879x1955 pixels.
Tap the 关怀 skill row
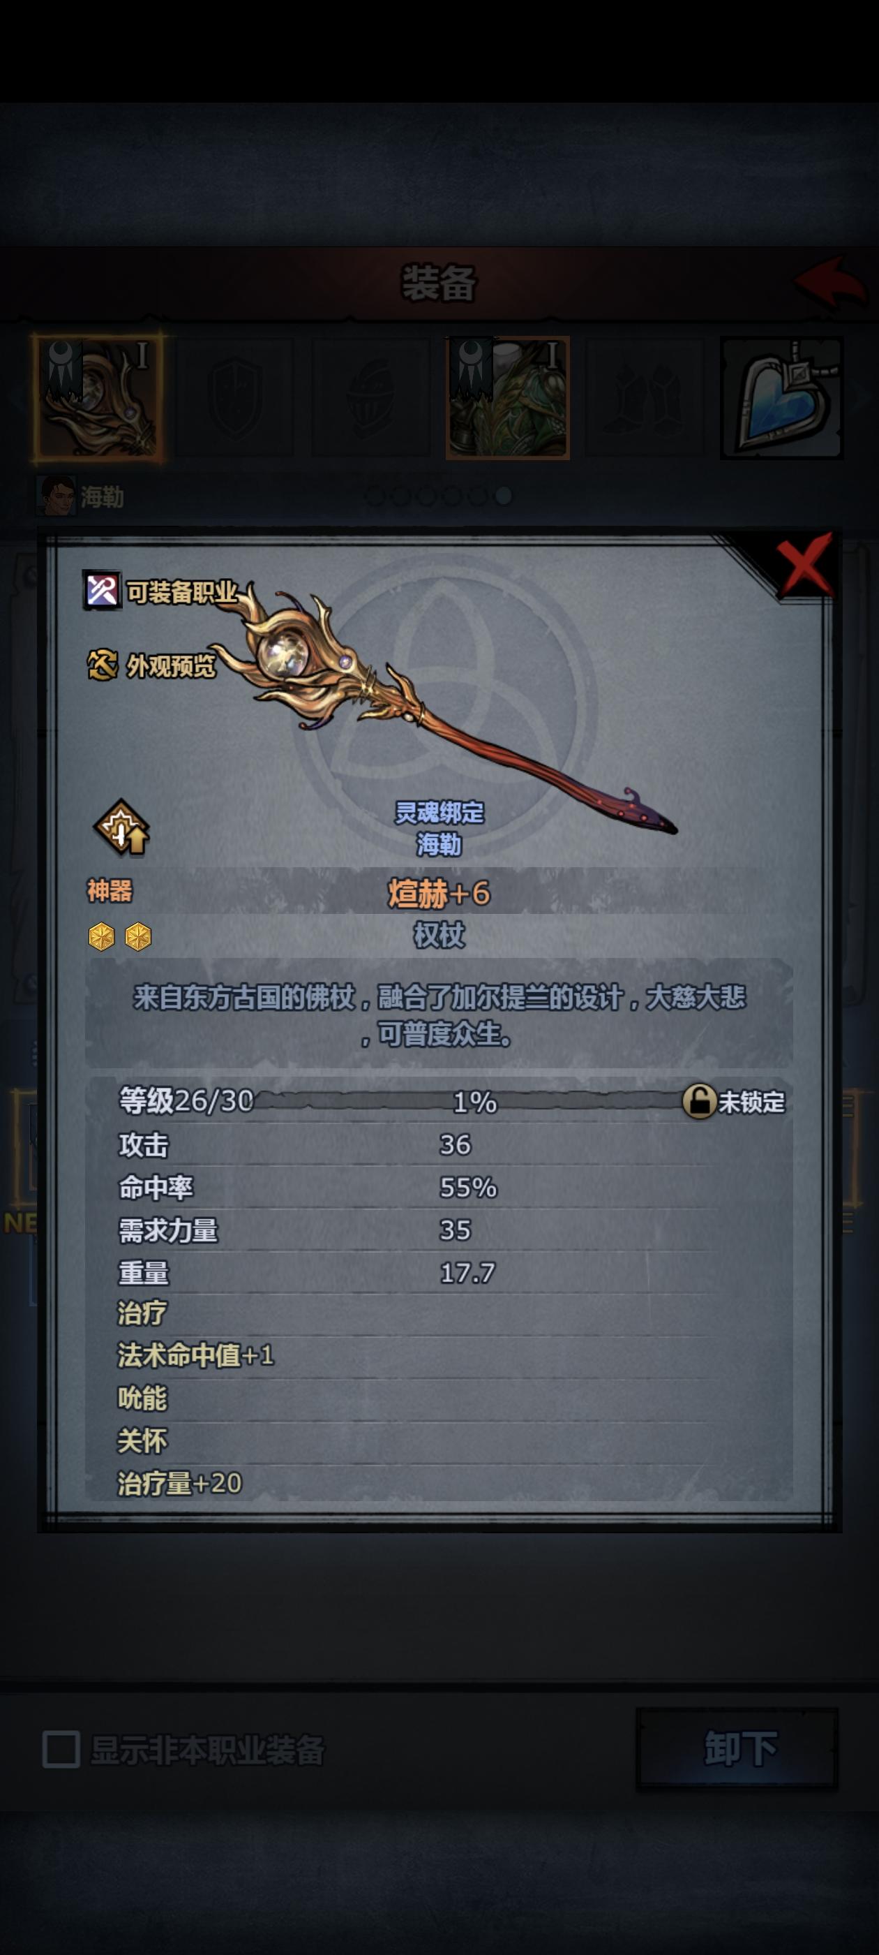[x=439, y=1440]
